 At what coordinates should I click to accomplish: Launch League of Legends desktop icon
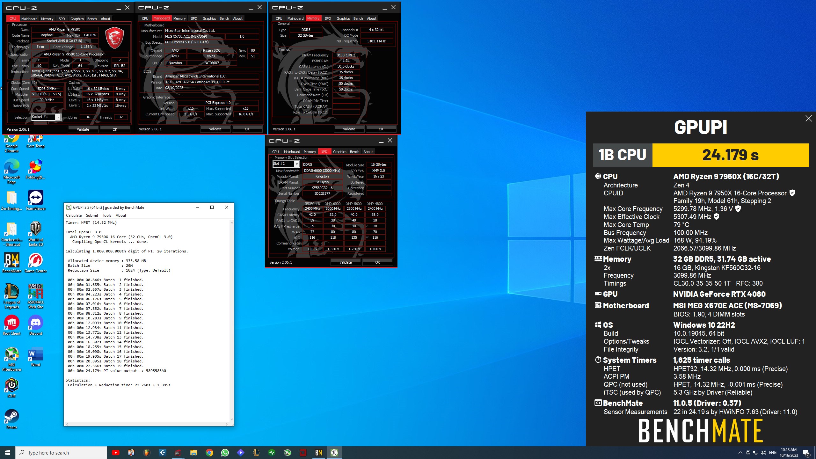[11, 297]
